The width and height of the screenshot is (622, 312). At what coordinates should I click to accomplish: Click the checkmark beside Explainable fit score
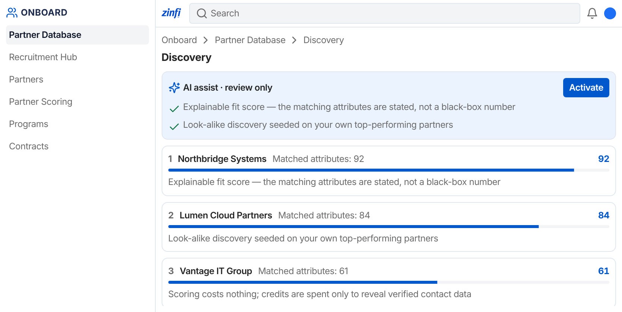(174, 108)
